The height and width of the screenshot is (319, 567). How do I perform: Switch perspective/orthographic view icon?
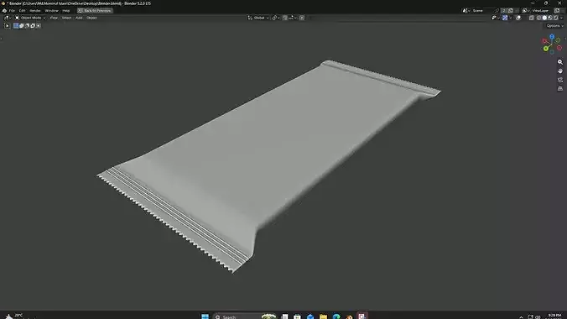click(560, 88)
